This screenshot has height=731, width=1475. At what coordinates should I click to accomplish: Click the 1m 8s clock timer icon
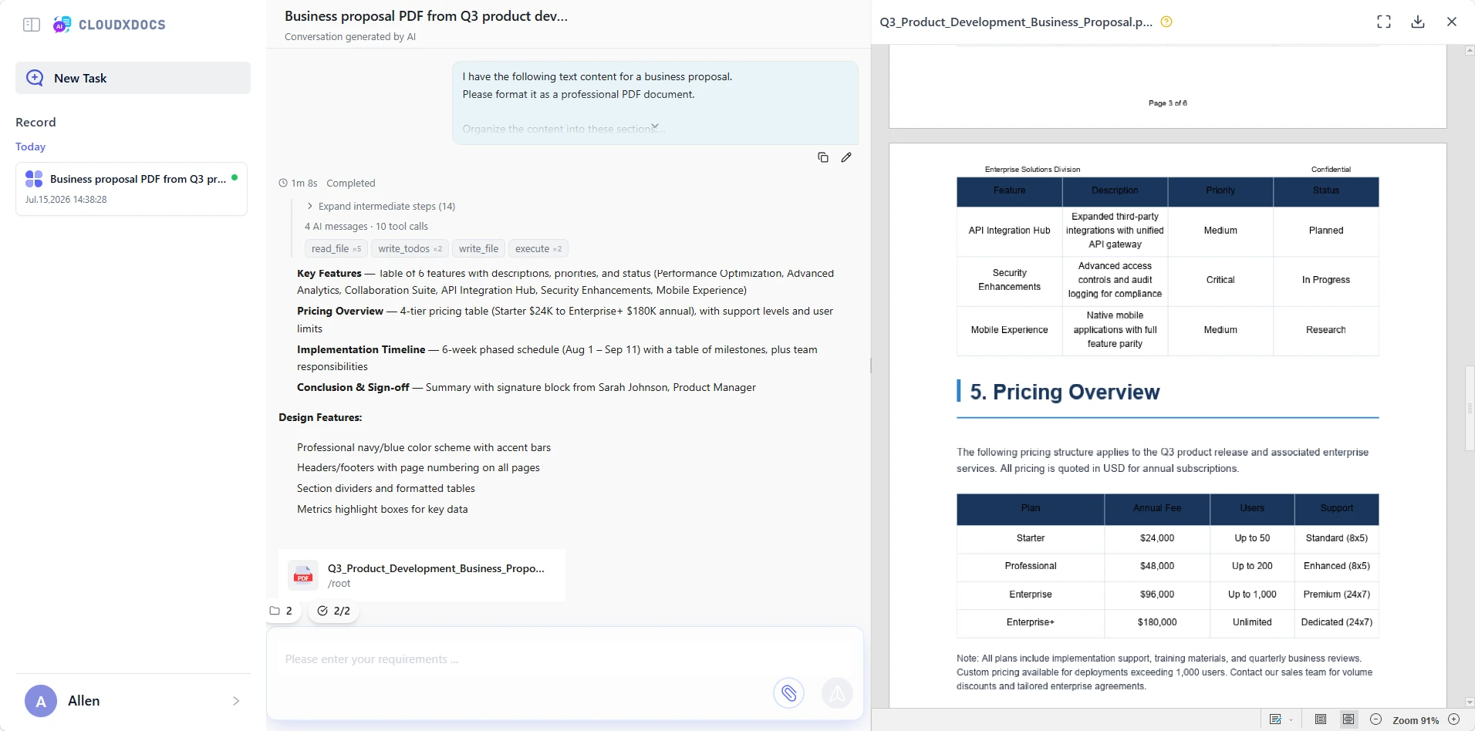coord(283,184)
